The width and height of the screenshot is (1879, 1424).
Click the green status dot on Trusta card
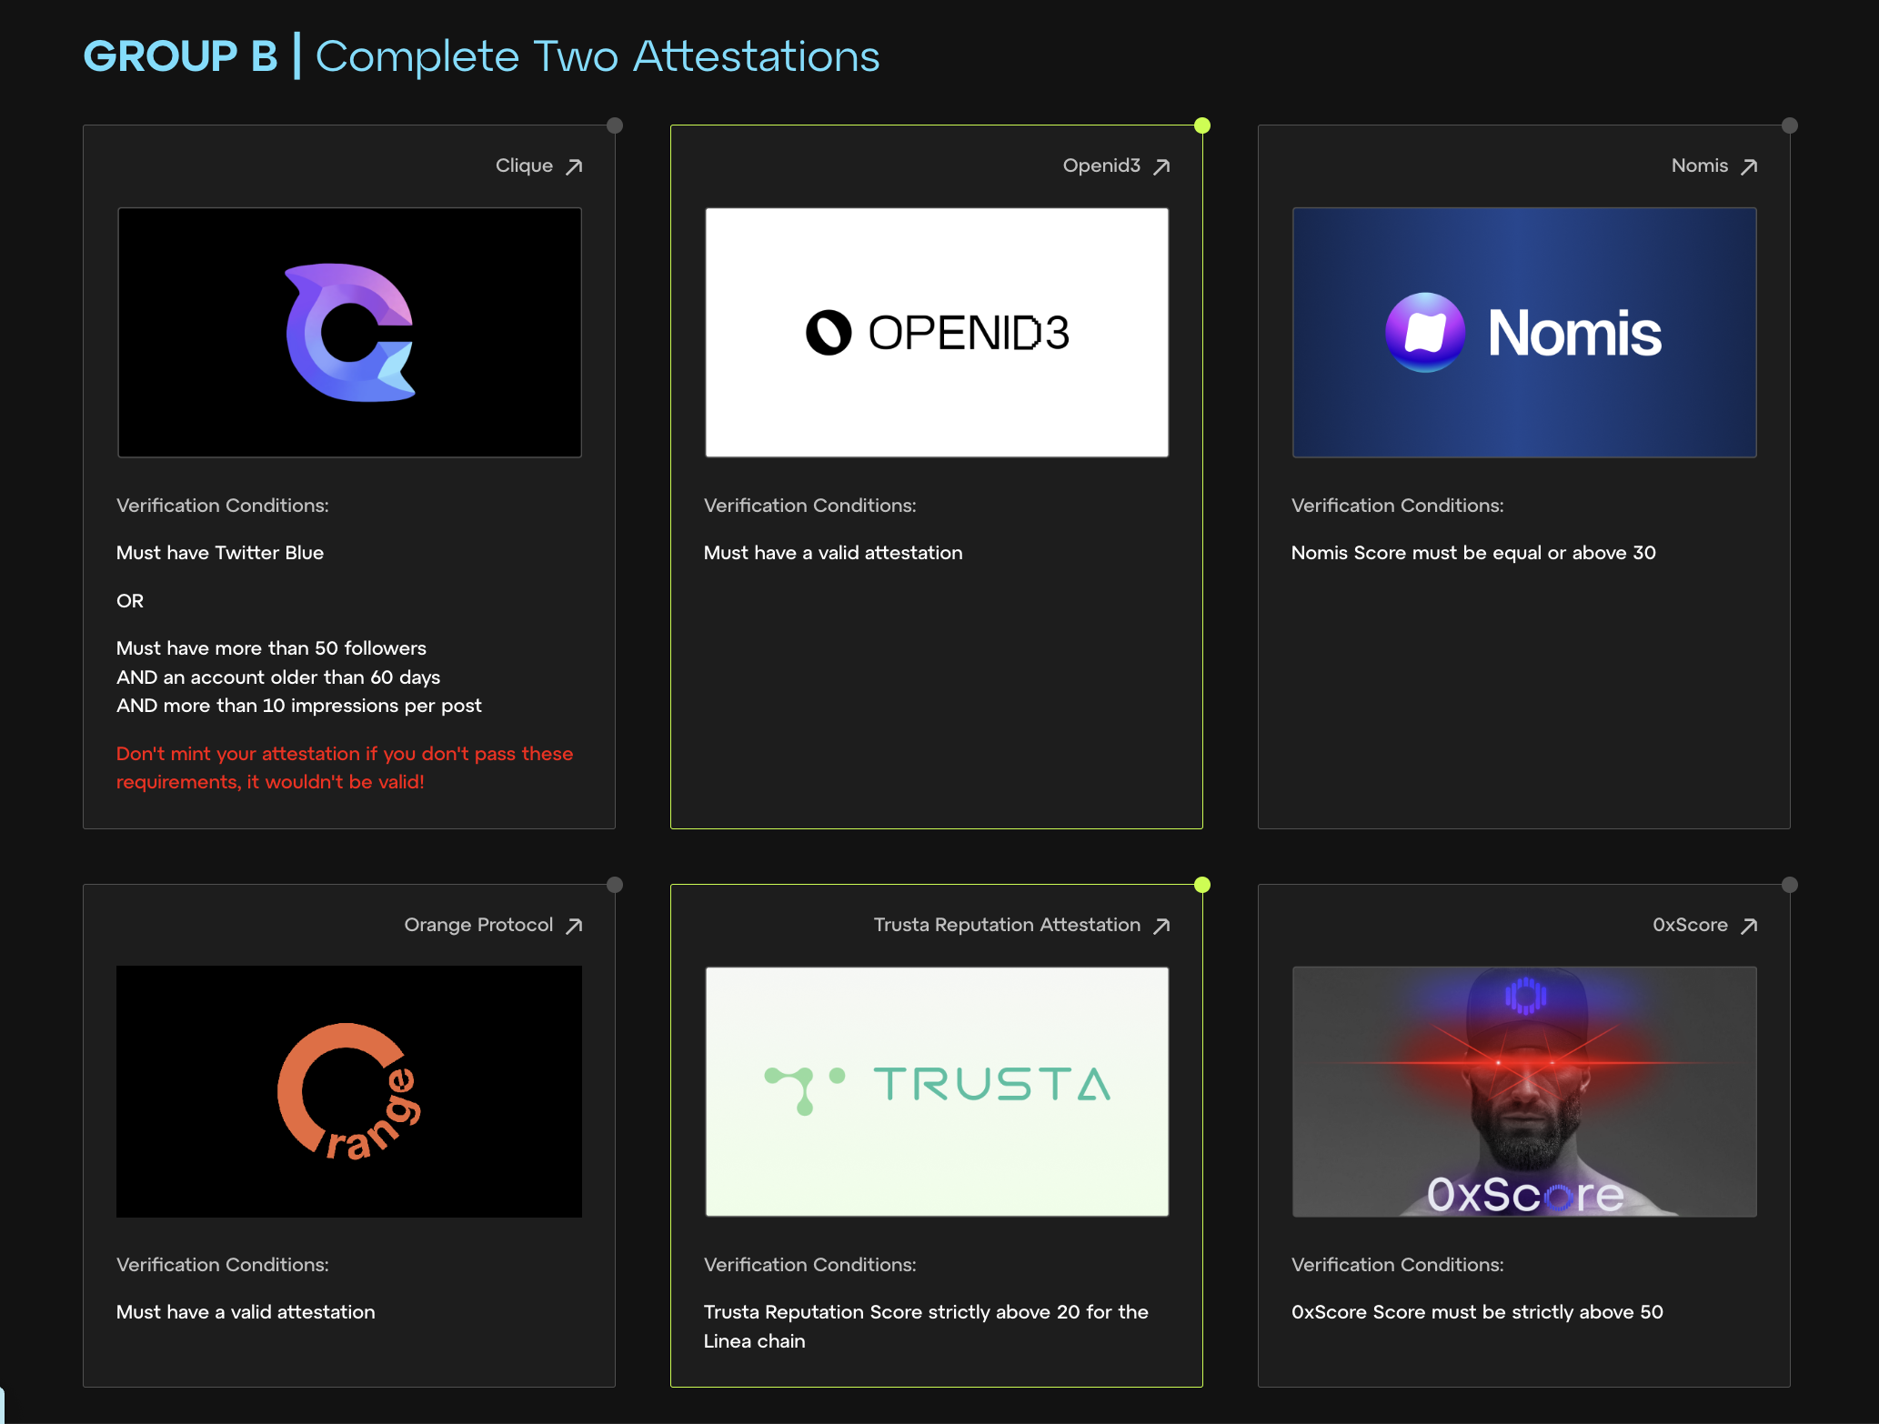pyautogui.click(x=1202, y=885)
